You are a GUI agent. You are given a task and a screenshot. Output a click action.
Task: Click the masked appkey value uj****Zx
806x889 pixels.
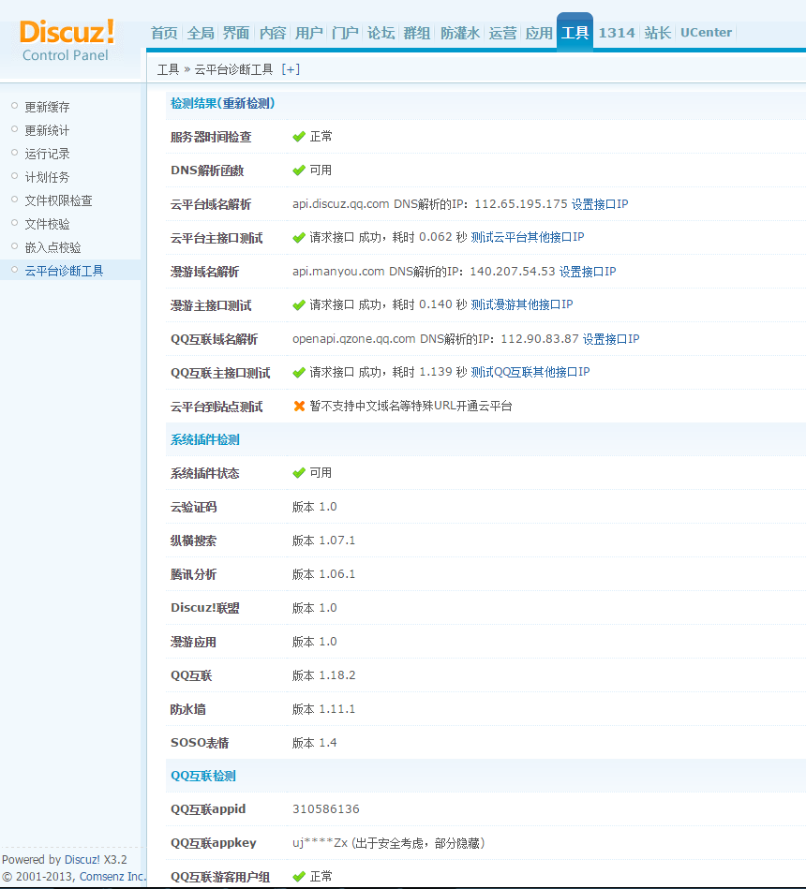coord(320,843)
